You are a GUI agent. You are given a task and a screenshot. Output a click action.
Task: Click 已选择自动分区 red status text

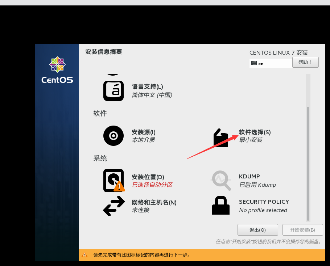152,185
